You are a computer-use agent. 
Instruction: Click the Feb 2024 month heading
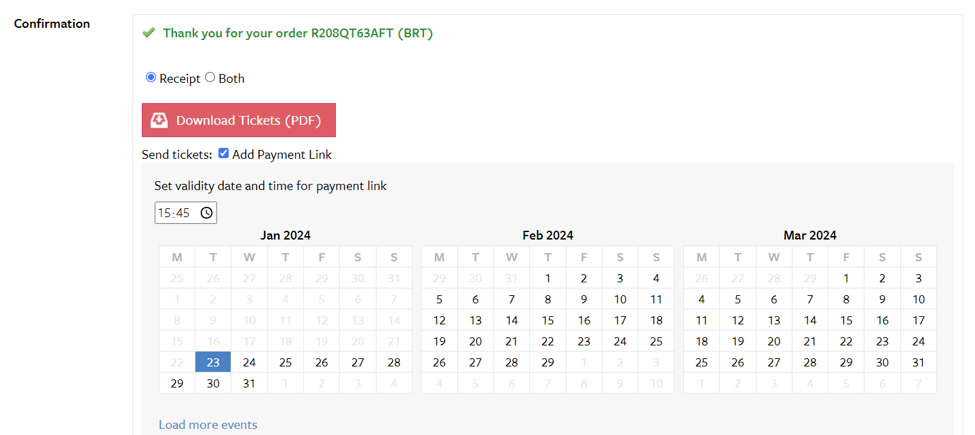[x=548, y=235]
